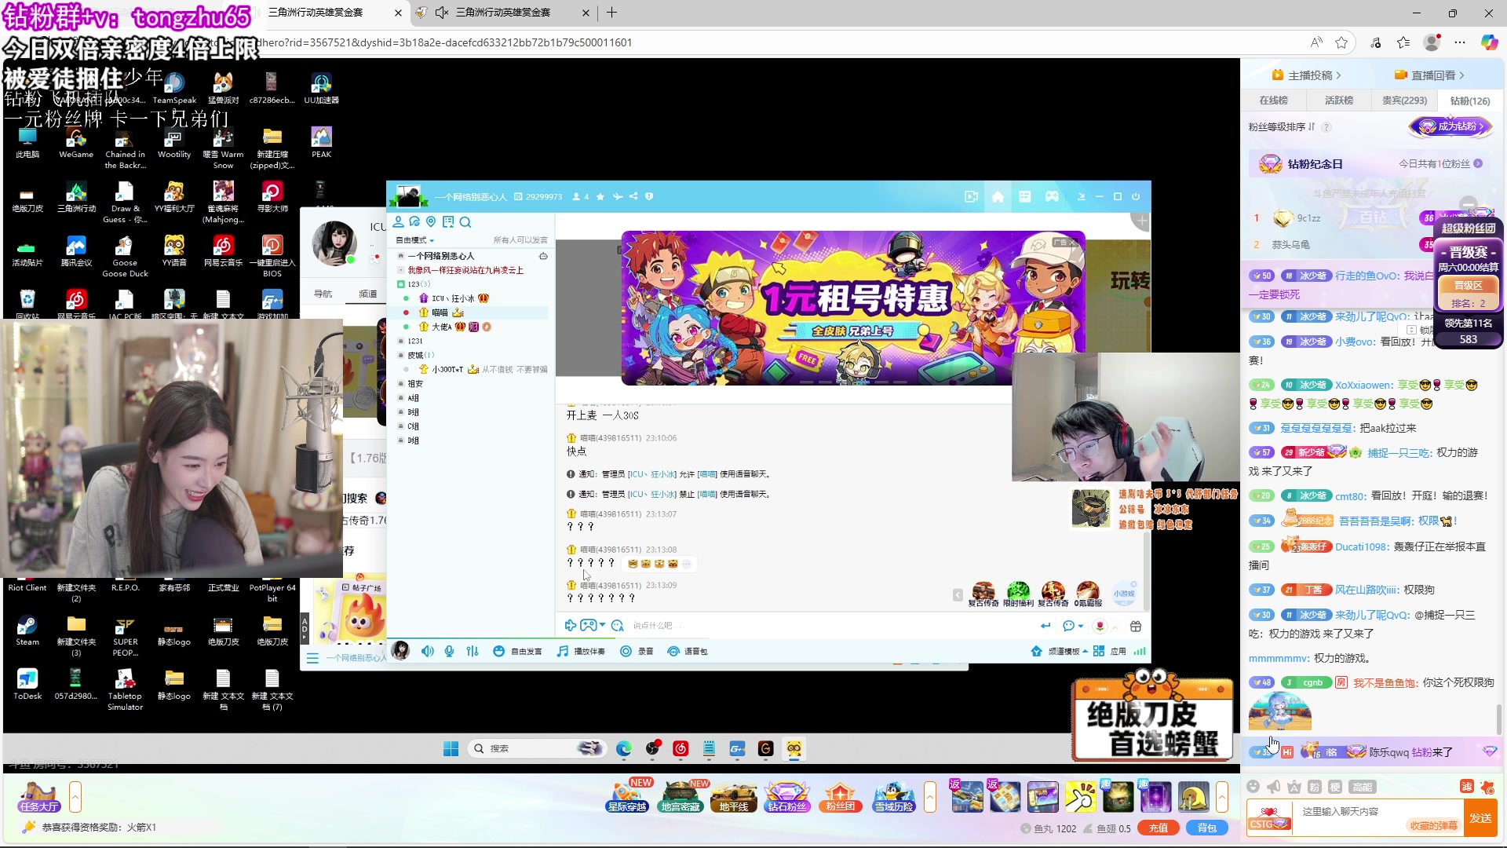This screenshot has width=1507, height=848.
Task: Minimize the 超级粉丝团 floating widget
Action: coord(1469,203)
